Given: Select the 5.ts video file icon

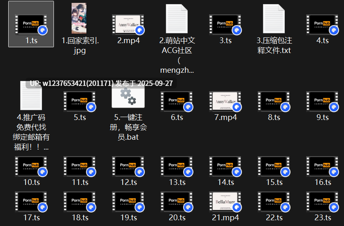Looking at the screenshot, I should pos(80,101).
